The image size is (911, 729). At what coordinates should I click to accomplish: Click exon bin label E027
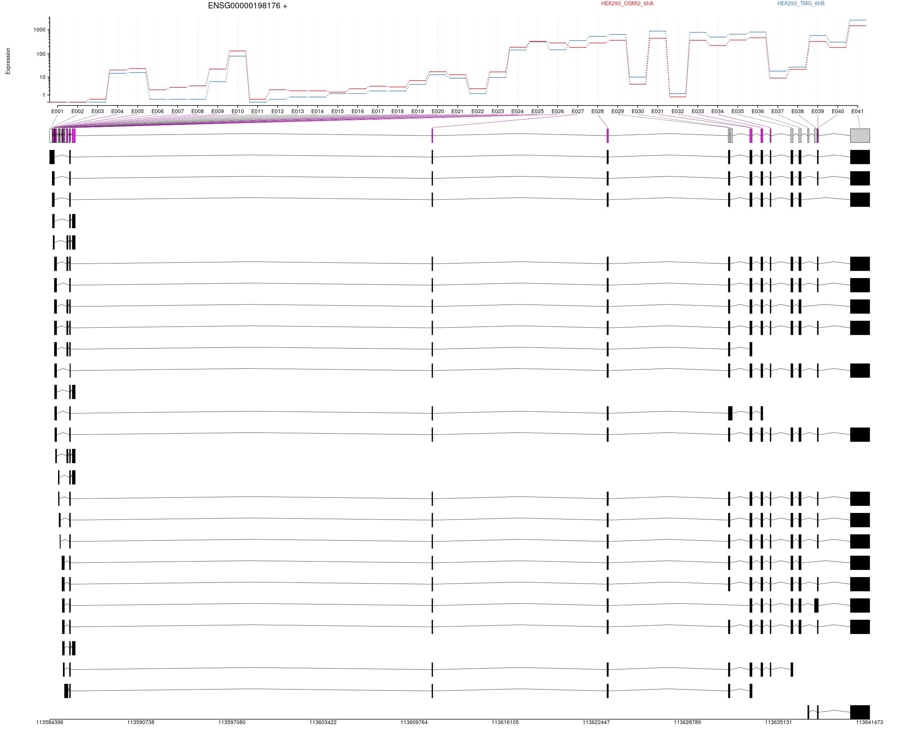click(578, 112)
